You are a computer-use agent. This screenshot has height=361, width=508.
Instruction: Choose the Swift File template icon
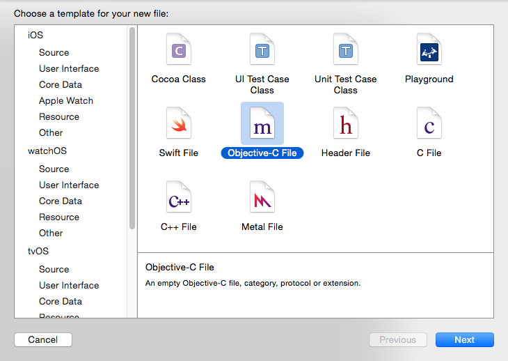pos(179,123)
